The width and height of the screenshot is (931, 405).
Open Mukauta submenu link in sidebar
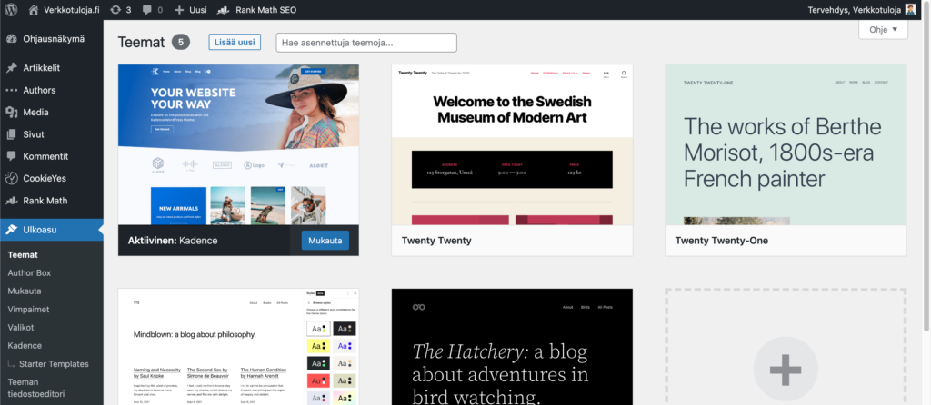click(25, 291)
